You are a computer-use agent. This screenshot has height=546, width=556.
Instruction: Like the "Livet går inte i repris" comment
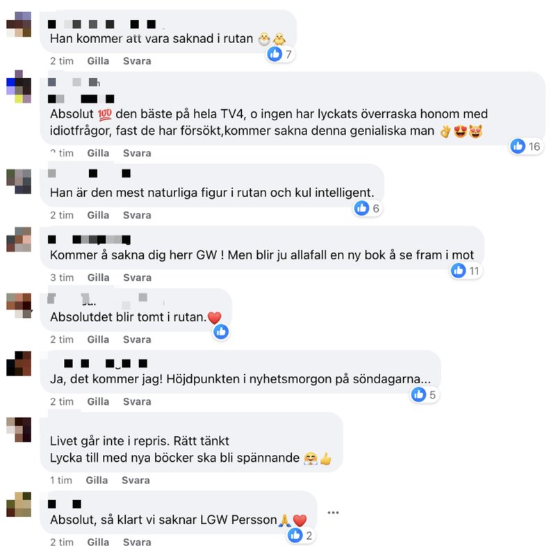click(x=97, y=481)
